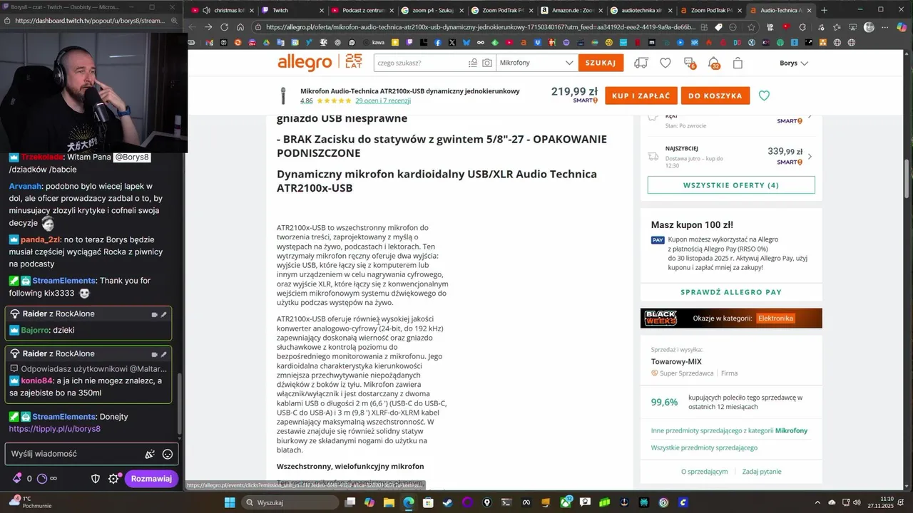Screen dimensions: 913x513
Task: Open Microsoft Store from taskbar
Action: tap(428, 502)
